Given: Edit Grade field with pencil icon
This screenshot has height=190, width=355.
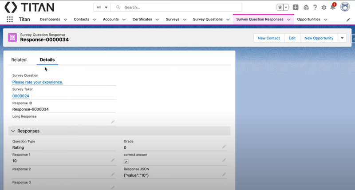Looking at the screenshot, I should (x=224, y=147).
